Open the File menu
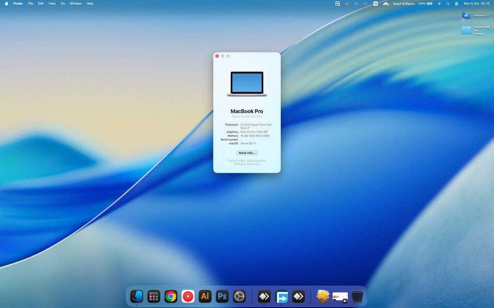The image size is (494, 308). pyautogui.click(x=30, y=3)
